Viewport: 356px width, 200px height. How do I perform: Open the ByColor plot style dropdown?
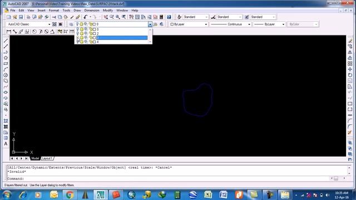pyautogui.click(x=316, y=24)
